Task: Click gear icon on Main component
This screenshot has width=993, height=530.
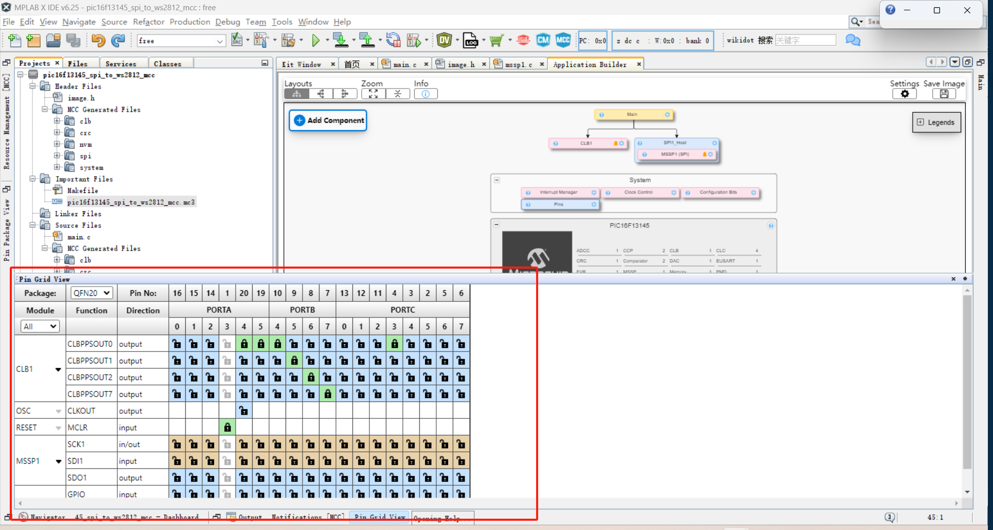Action: [x=667, y=115]
